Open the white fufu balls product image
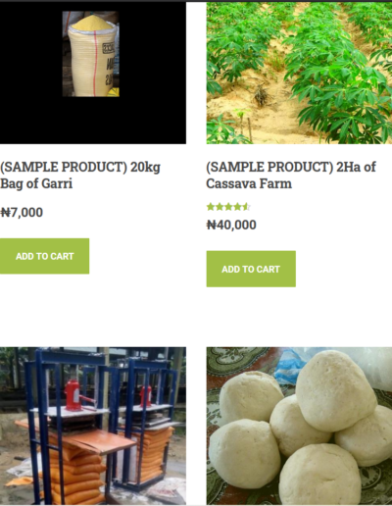The image size is (392, 506). pos(299,426)
